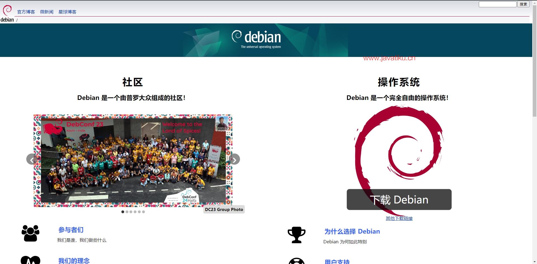
Task: Click the people group icon beside 参与者们
Action: pos(30,233)
